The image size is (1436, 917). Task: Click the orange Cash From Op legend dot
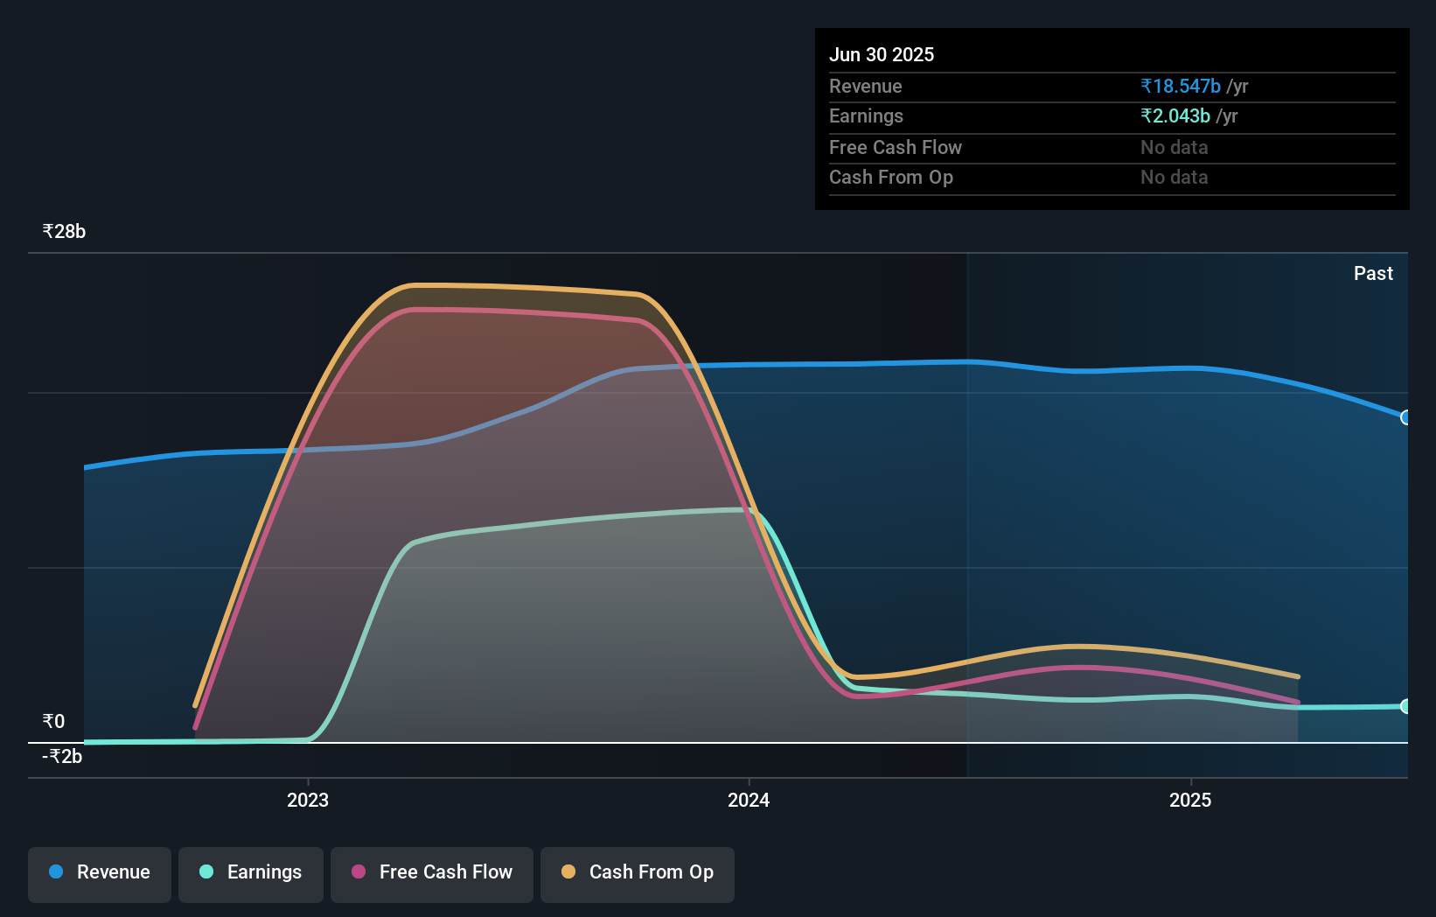pyautogui.click(x=568, y=871)
